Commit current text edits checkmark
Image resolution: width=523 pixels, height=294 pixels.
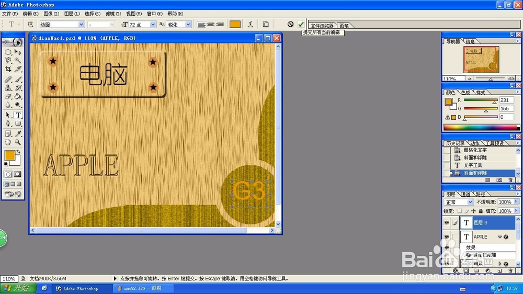click(301, 24)
